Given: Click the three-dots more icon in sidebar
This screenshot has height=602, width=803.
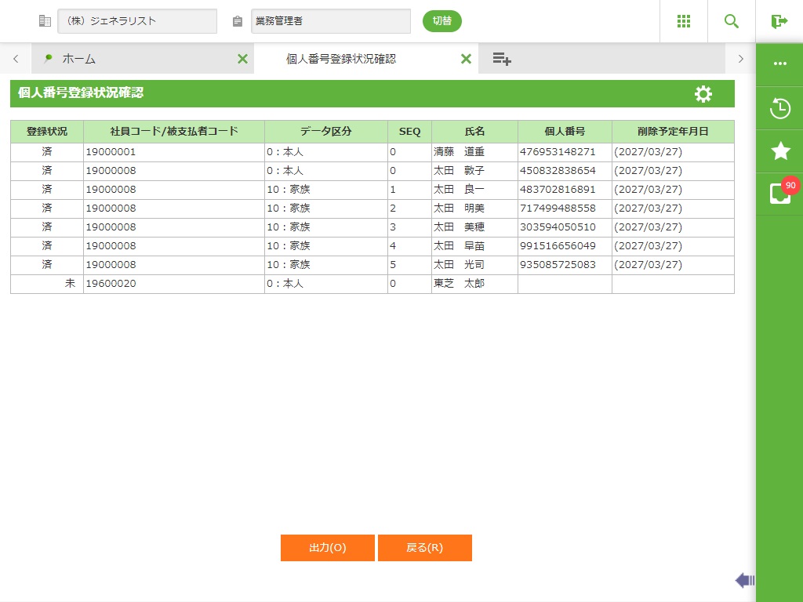Looking at the screenshot, I should 779,64.
